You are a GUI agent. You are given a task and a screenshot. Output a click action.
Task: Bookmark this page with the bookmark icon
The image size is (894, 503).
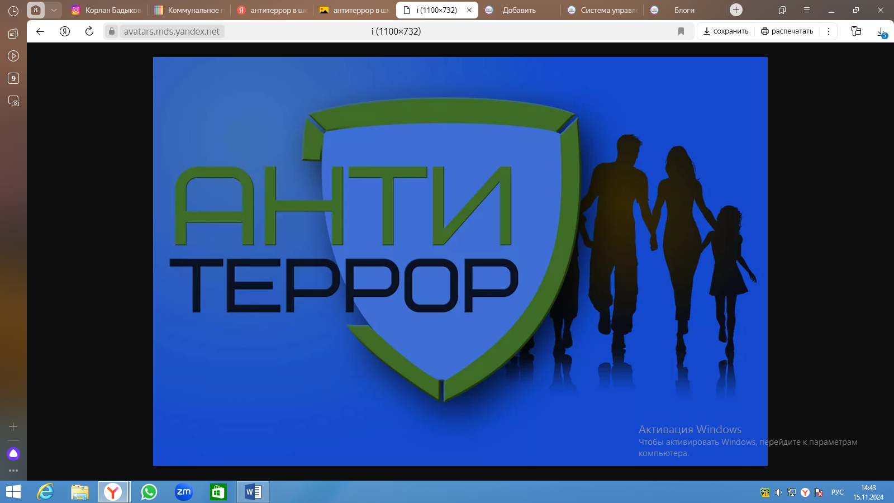681,31
